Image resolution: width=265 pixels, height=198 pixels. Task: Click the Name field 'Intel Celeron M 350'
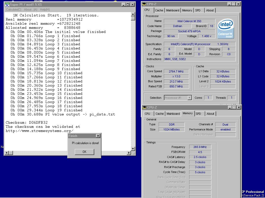pos(189,21)
